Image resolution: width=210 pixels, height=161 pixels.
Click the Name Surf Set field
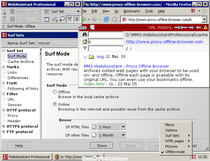(58, 43)
